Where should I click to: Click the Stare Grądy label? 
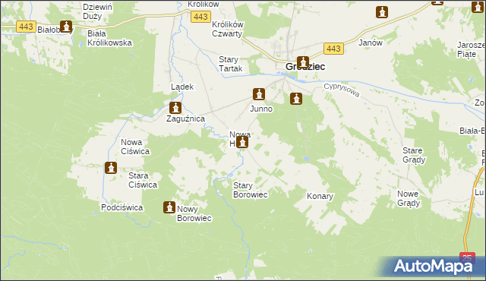coord(414,155)
